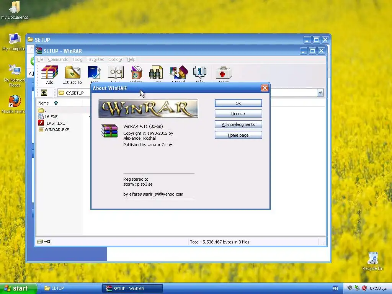Click the Home page button

[238, 135]
